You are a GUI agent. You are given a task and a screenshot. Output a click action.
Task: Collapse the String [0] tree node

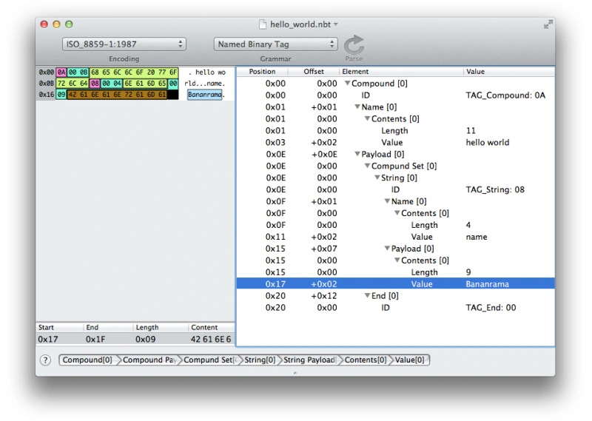[377, 178]
